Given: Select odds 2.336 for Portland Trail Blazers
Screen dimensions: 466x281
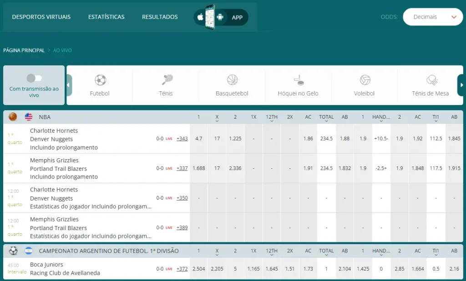Looking at the screenshot, I should [235, 168].
